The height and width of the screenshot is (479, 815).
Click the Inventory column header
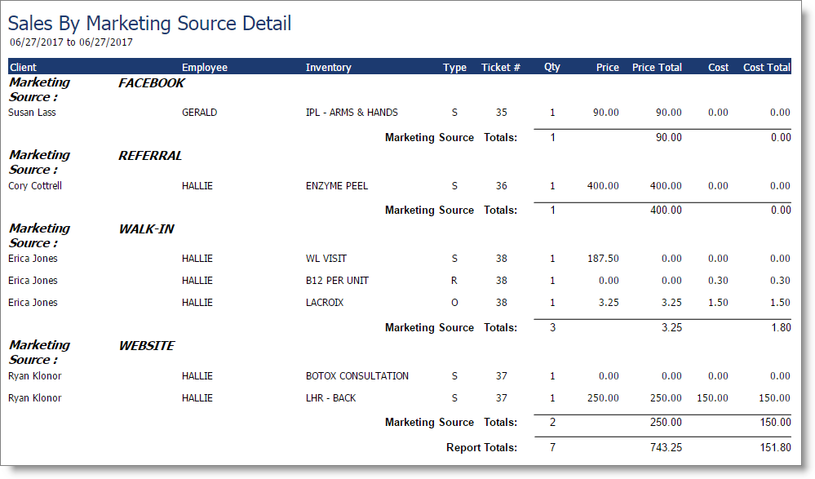coord(329,67)
